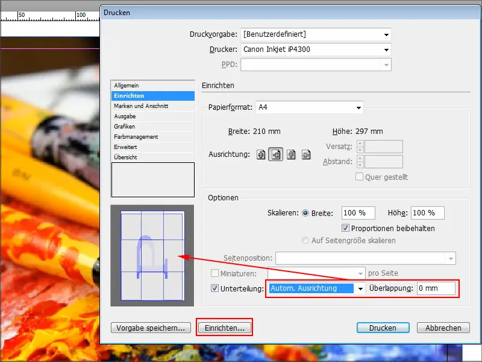Screen dimensions: 482x362
Task: Open the Druckvorgabe dropdown
Action: click(316, 34)
